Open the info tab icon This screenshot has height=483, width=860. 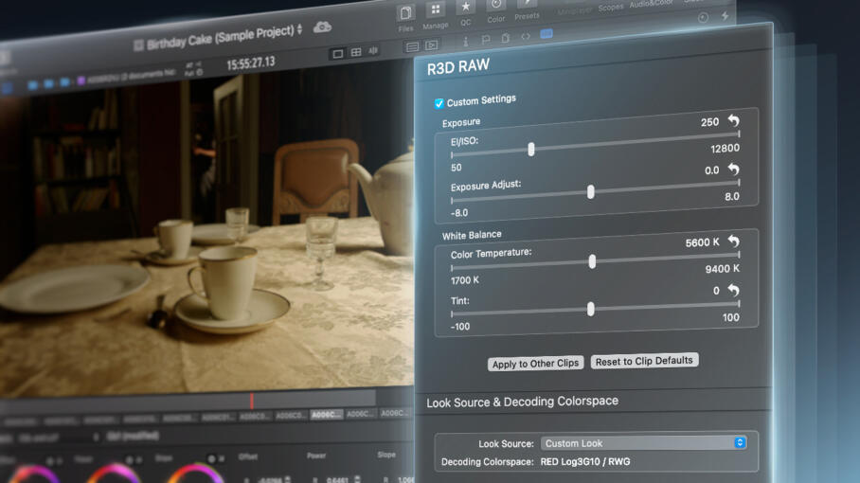(x=466, y=42)
